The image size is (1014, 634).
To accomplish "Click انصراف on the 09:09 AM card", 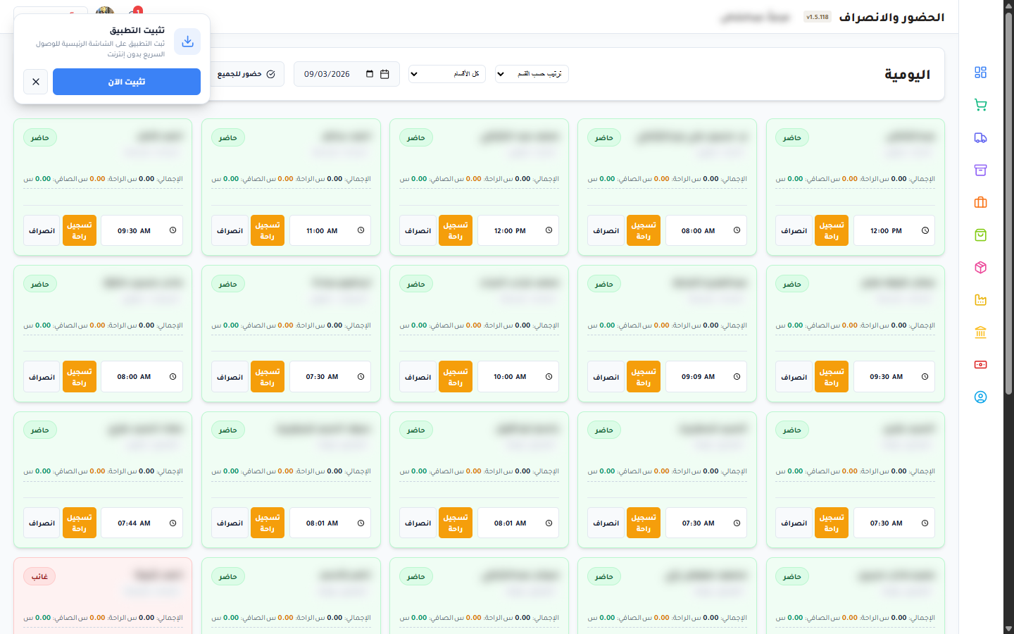I will click(606, 377).
